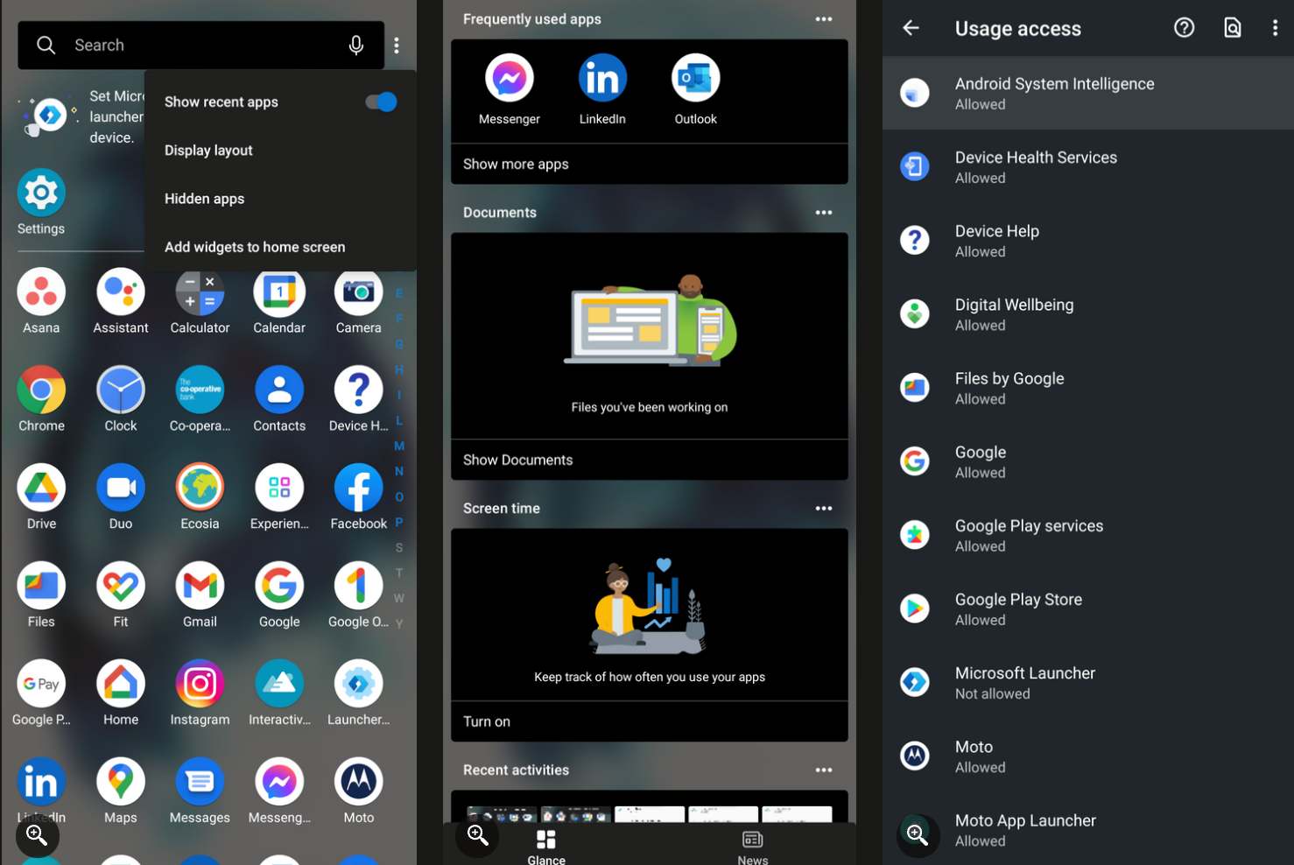Viewport: 1294px width, 865px height.
Task: Open the Usage access overflow menu
Action: coord(1275,28)
